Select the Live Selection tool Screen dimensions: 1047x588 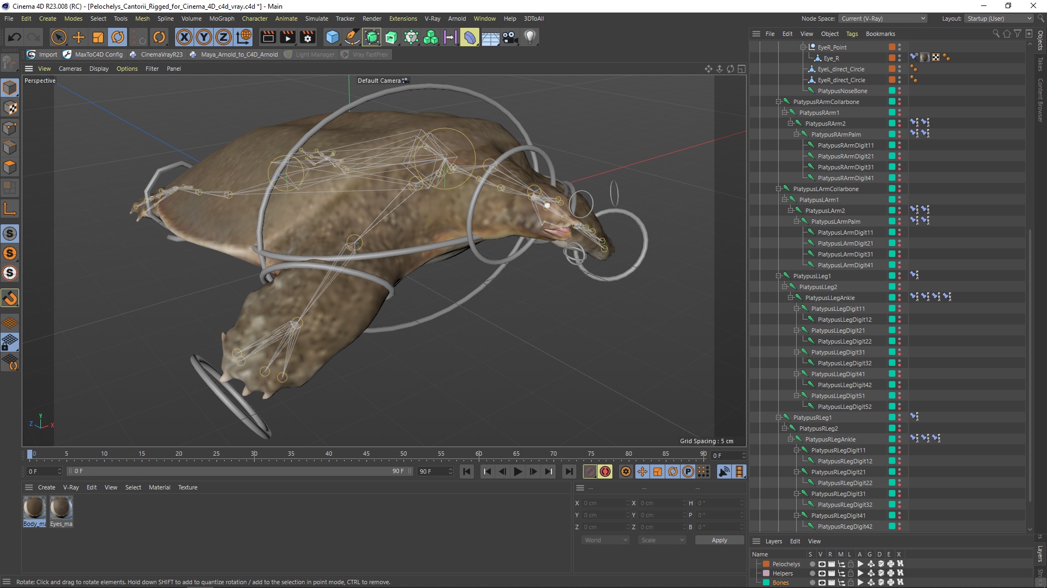pos(58,37)
